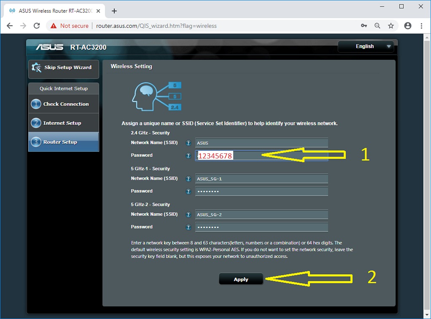Minimize the browser window
This screenshot has width=431, height=319.
pyautogui.click(x=382, y=7)
